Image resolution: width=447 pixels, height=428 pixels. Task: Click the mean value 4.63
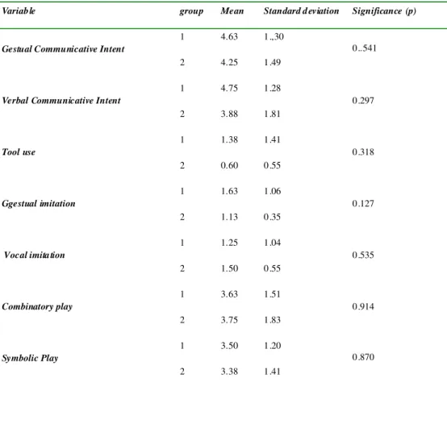[x=229, y=37]
